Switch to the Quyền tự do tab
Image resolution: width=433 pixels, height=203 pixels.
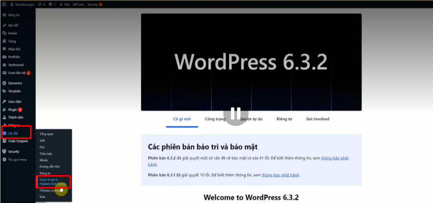[x=251, y=119]
